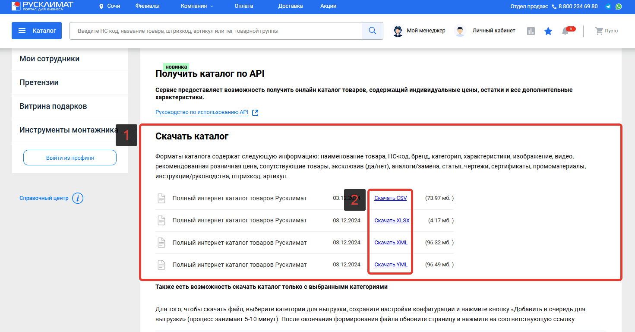The height and width of the screenshot is (332, 635).
Task: Open the notifications bell icon
Action: 565,31
